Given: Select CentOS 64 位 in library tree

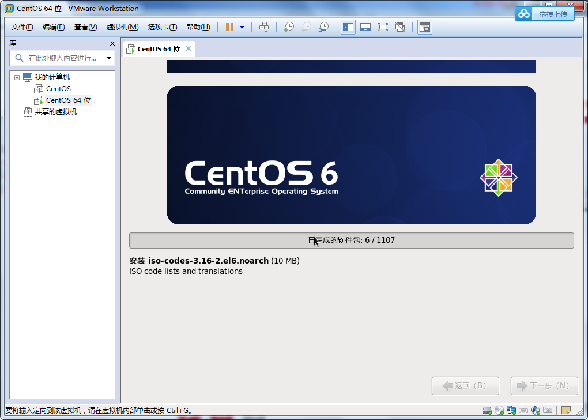Looking at the screenshot, I should pyautogui.click(x=68, y=100).
